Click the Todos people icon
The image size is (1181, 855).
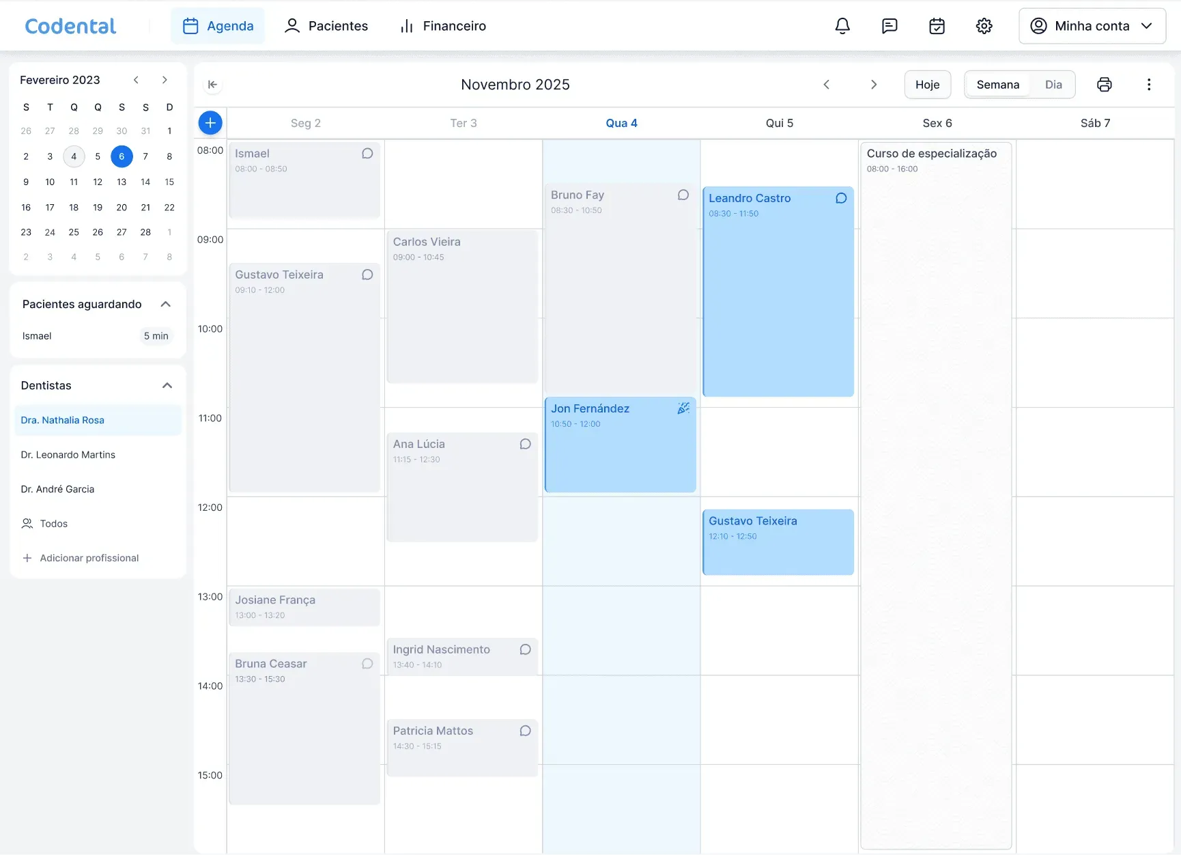click(x=27, y=524)
